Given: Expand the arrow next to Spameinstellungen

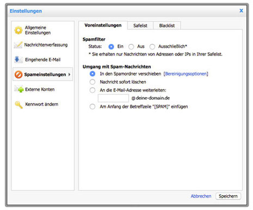Looking at the screenshot, I should [69, 75].
